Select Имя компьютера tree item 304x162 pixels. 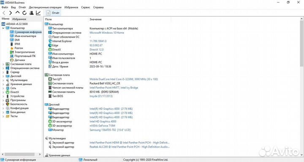[25, 36]
